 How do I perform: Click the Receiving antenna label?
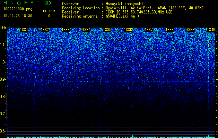80,16
